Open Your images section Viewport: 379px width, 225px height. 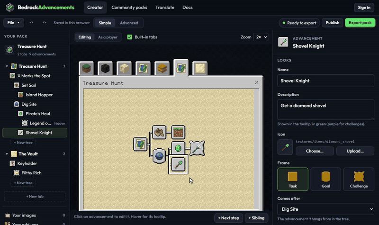(x=35, y=215)
